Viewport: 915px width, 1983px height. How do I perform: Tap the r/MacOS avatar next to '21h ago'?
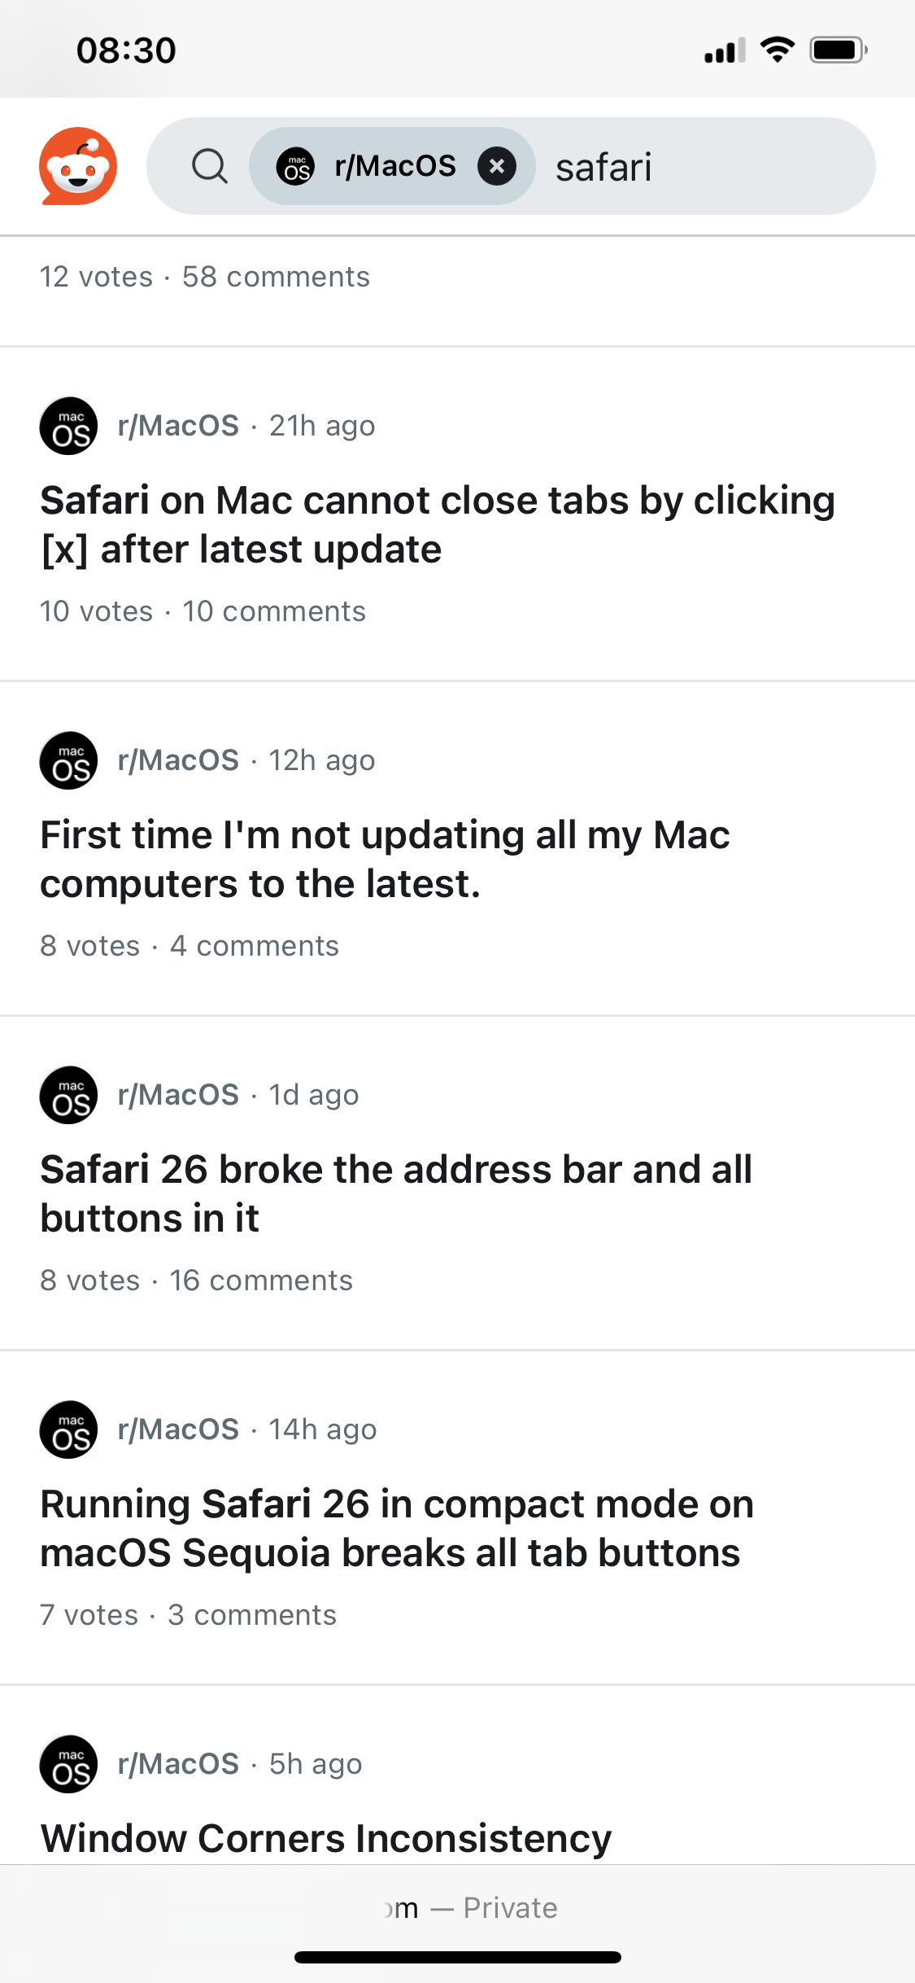[x=68, y=425]
